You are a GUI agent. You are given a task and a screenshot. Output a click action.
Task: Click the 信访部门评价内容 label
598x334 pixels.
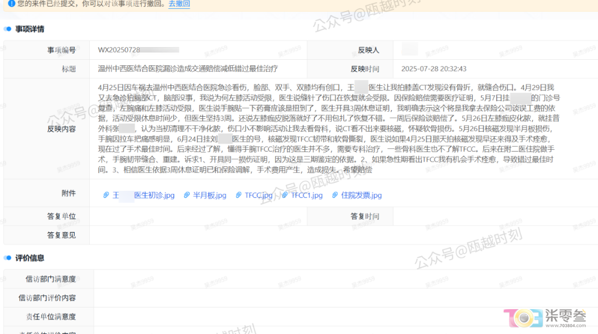pos(47,298)
